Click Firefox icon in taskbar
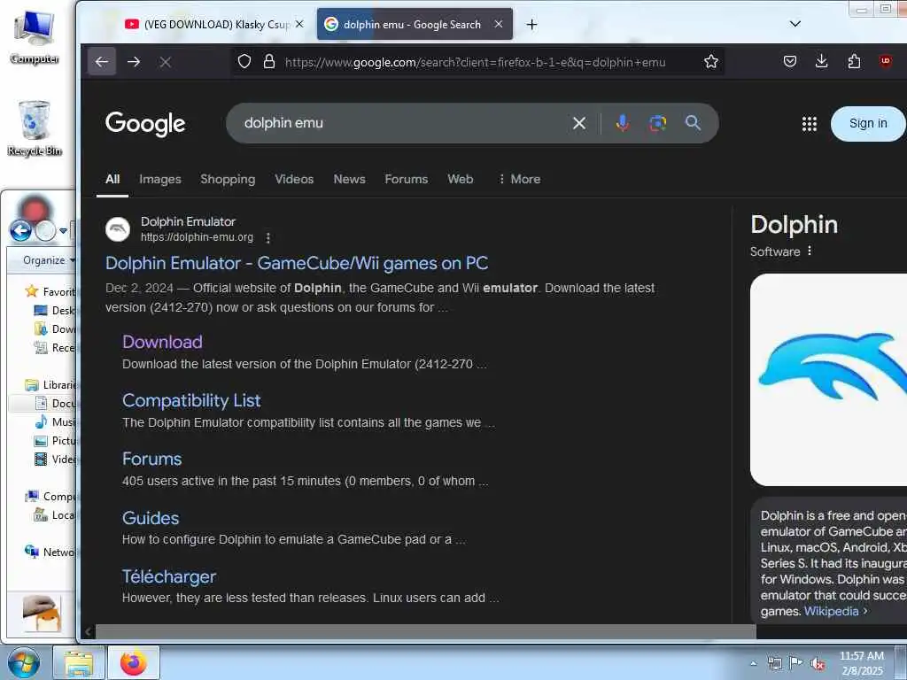Image resolution: width=907 pixels, height=680 pixels. point(133,663)
